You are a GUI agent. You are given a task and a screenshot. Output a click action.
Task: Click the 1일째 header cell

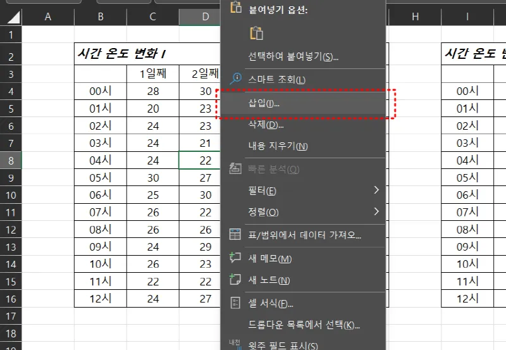click(x=153, y=74)
